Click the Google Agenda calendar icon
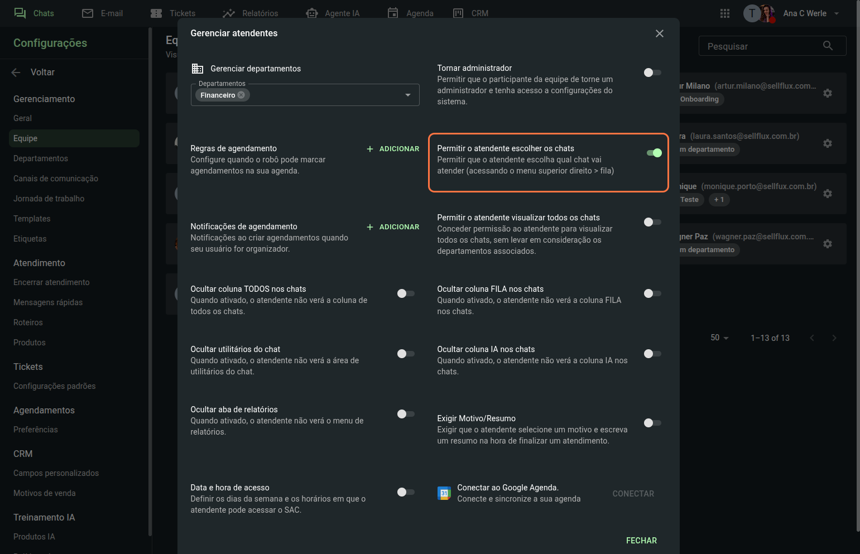Viewport: 860px width, 554px height. click(444, 493)
